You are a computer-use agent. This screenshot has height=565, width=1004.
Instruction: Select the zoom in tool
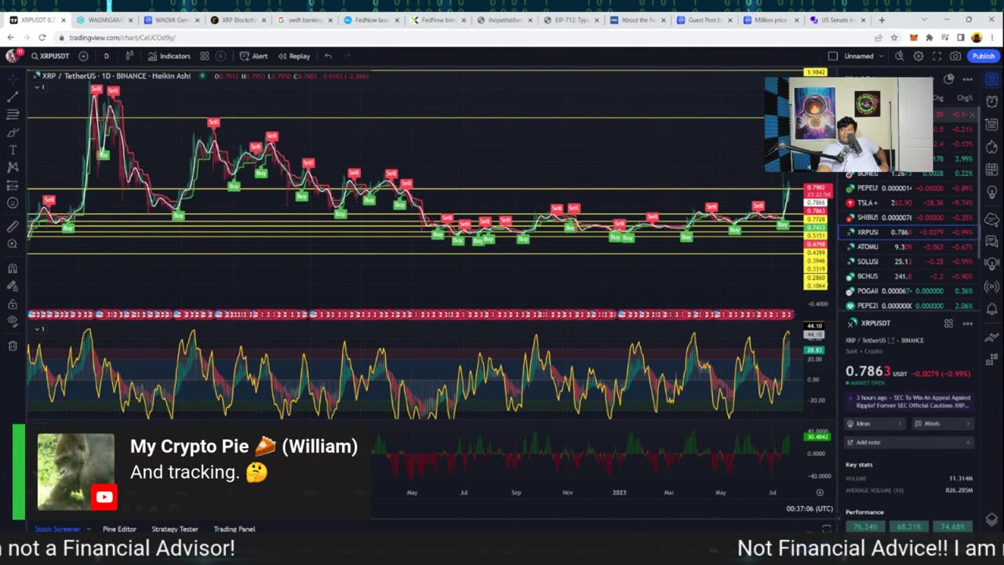(13, 244)
